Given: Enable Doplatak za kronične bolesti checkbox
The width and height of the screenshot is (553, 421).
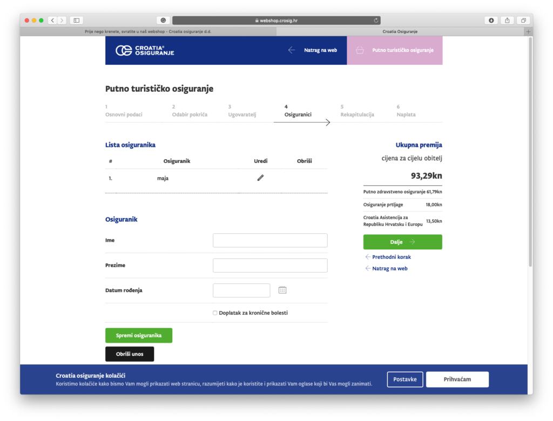Looking at the screenshot, I should pos(215,313).
